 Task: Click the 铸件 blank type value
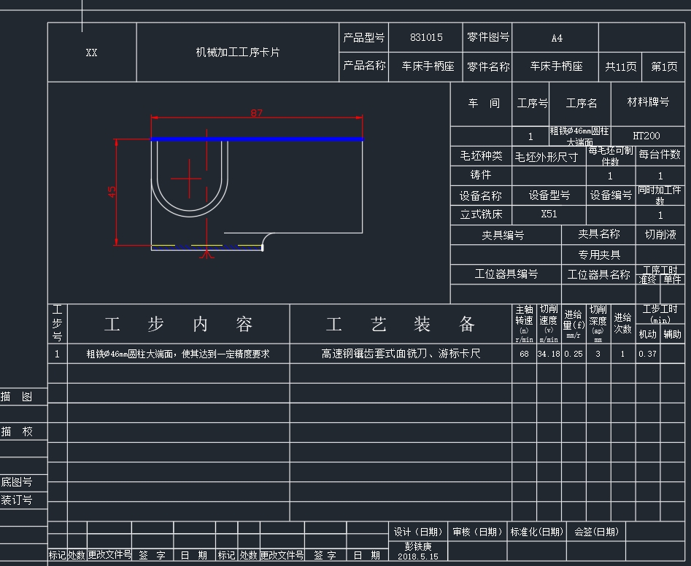(x=481, y=175)
